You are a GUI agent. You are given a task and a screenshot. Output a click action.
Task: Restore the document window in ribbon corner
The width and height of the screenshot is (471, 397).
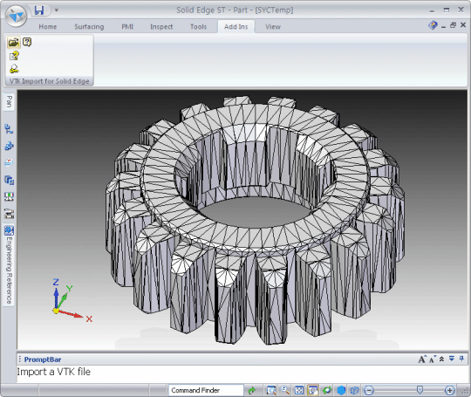pos(454,25)
